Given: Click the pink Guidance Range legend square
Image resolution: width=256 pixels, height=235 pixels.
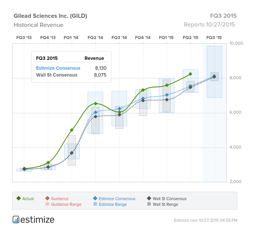Looking at the screenshot, I should 47,204.
